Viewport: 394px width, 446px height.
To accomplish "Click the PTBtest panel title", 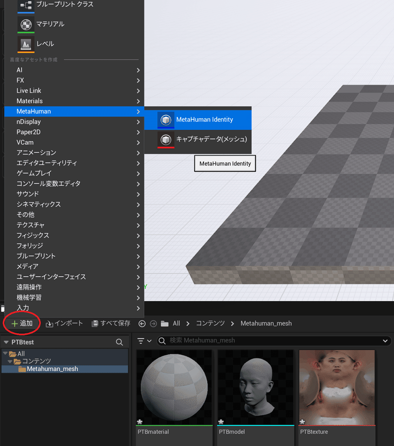I will point(23,342).
